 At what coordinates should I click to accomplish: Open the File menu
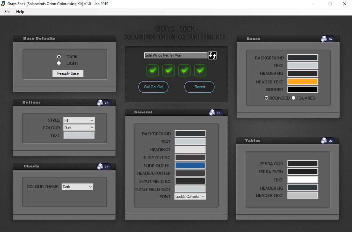7,12
